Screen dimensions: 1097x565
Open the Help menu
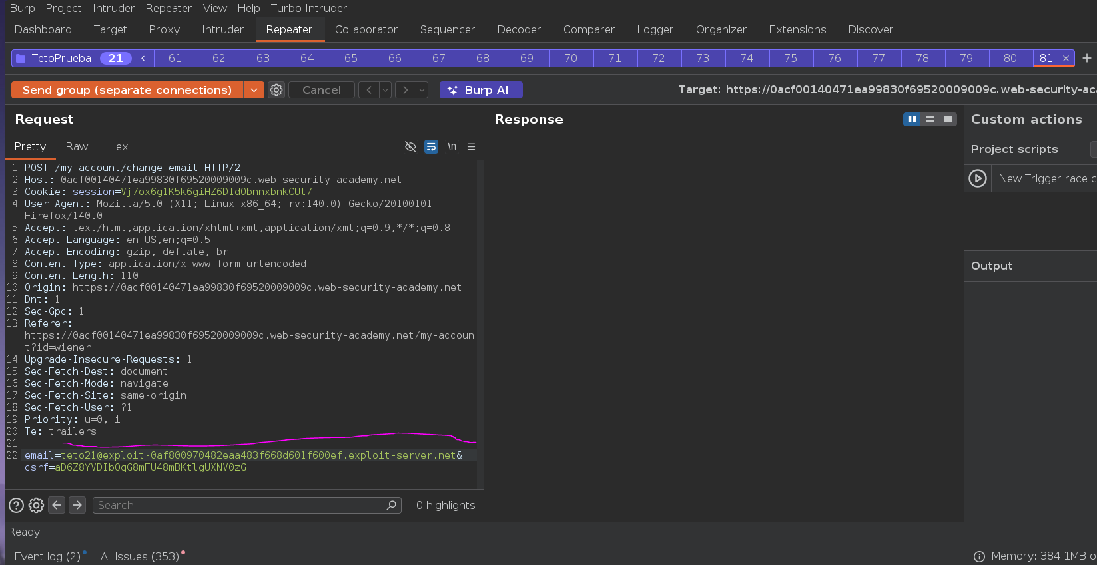pyautogui.click(x=248, y=8)
